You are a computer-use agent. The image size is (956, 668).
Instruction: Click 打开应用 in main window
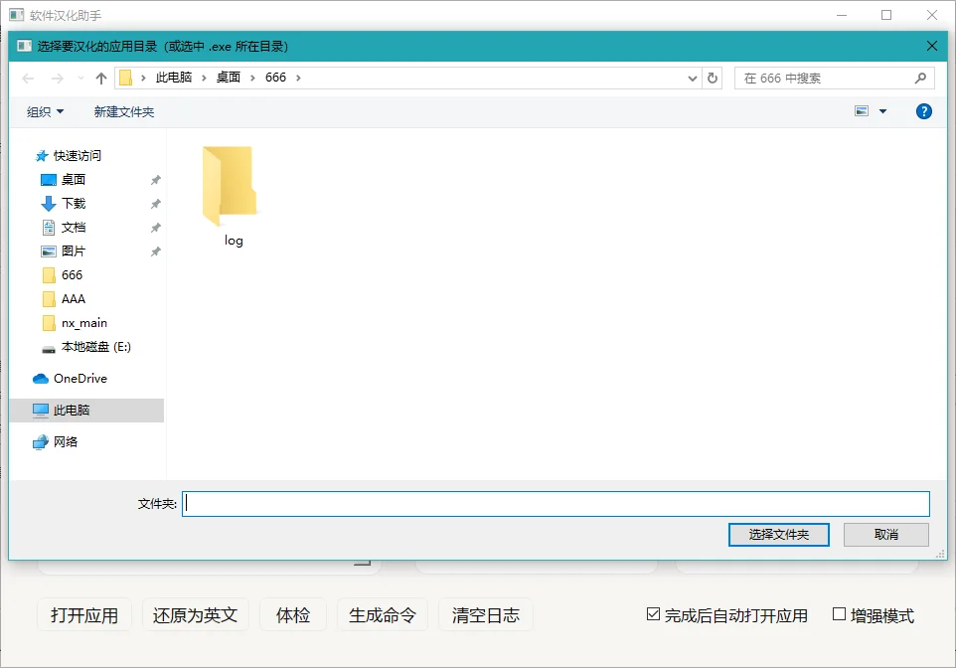(x=84, y=615)
